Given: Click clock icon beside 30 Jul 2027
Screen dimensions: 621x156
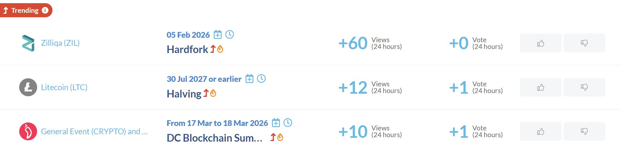Looking at the screenshot, I should pyautogui.click(x=261, y=78).
